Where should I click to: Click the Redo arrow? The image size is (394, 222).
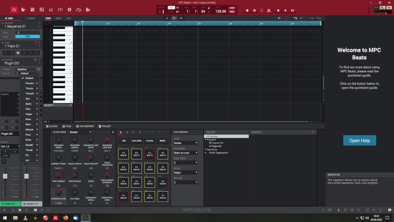pos(301,18)
